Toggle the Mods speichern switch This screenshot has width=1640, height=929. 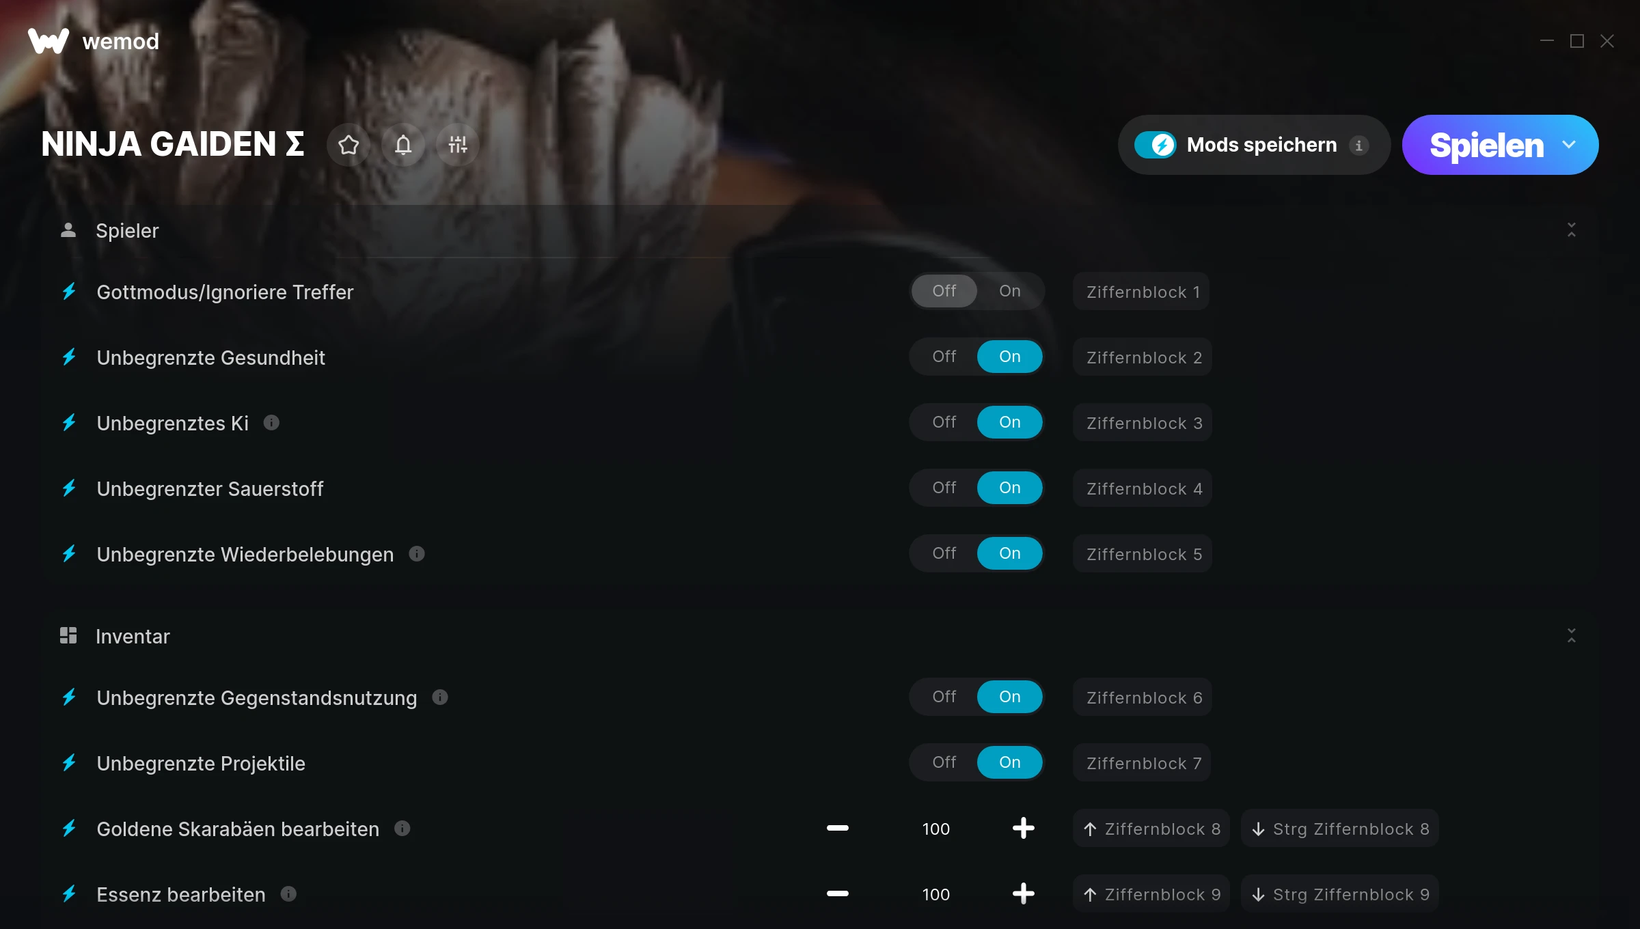[x=1156, y=145]
